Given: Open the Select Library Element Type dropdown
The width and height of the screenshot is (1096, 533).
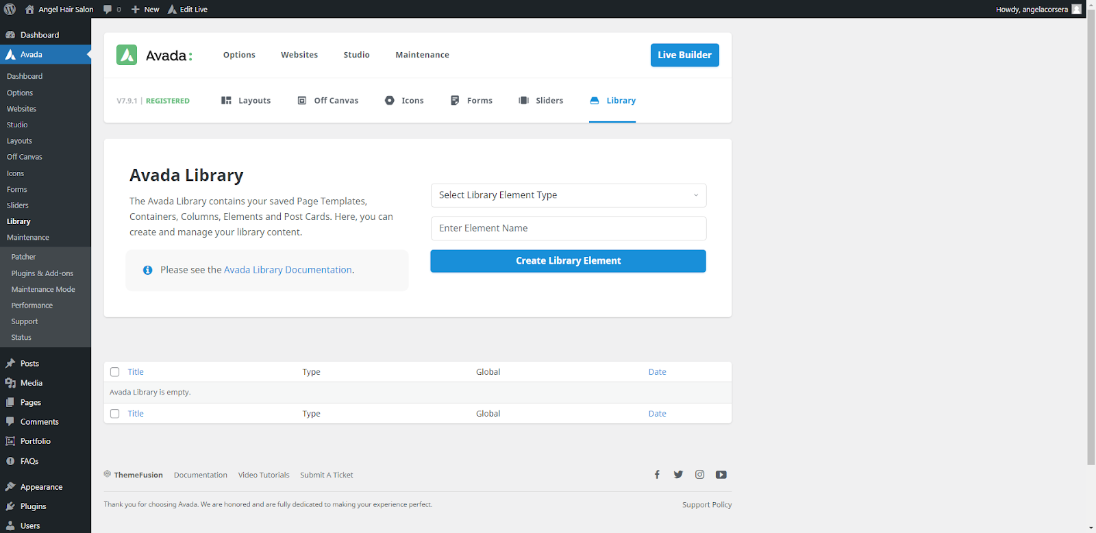Looking at the screenshot, I should coord(569,195).
